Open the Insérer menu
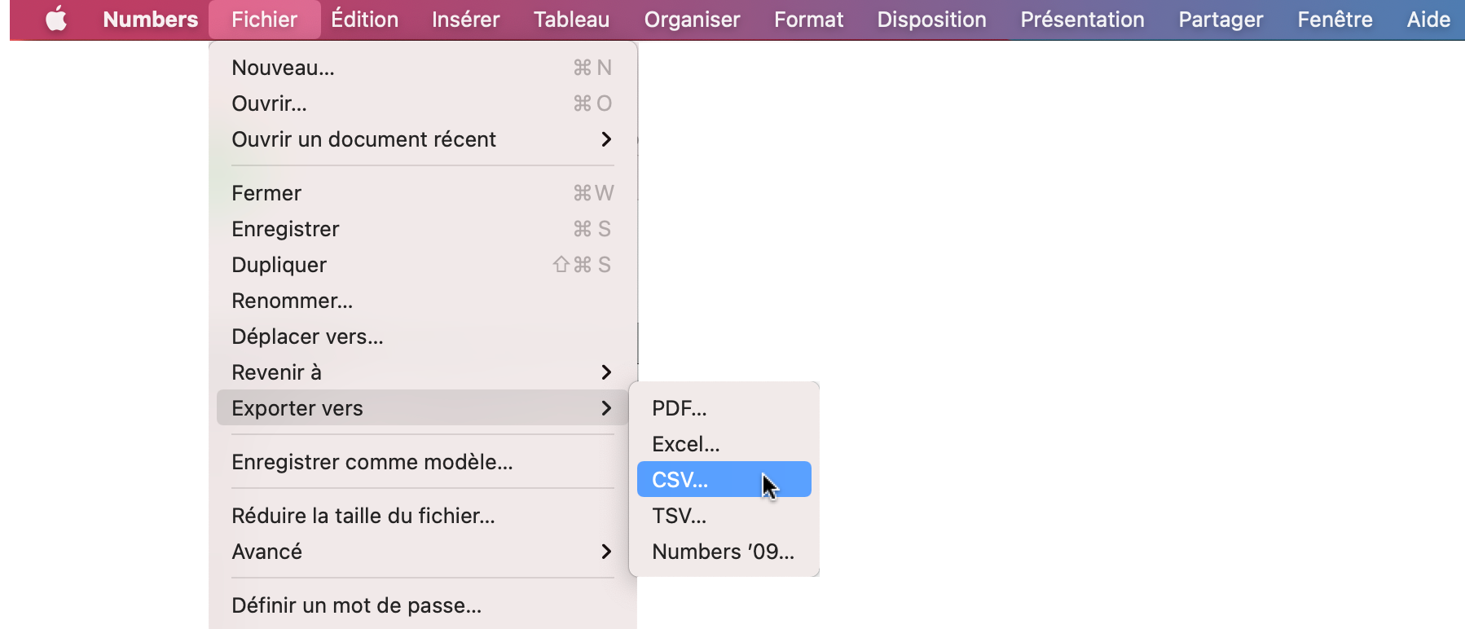Viewport: 1465px width, 629px height. (464, 20)
